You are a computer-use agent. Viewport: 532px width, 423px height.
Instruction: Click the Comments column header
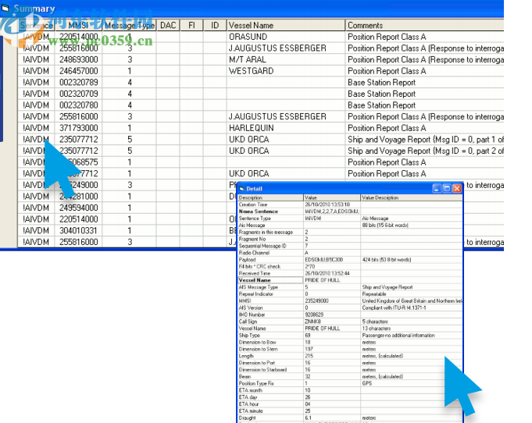[424, 26]
